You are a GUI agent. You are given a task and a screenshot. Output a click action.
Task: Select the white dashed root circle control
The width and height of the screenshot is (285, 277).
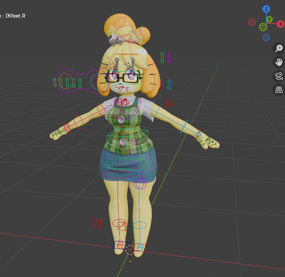130,250
